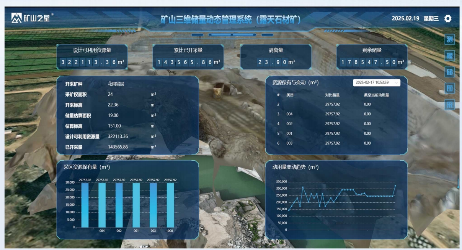The image size is (462, 250).
Task: Select the 剩余储量 counter card
Action: point(372,57)
